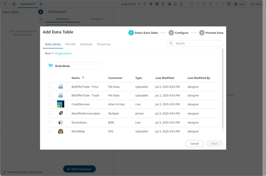266x176 pixels.
Task: Click the bookmark icon in the toolbar
Action: click(x=175, y=4)
